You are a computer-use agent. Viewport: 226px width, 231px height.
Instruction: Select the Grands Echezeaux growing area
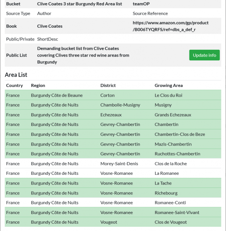(173, 115)
